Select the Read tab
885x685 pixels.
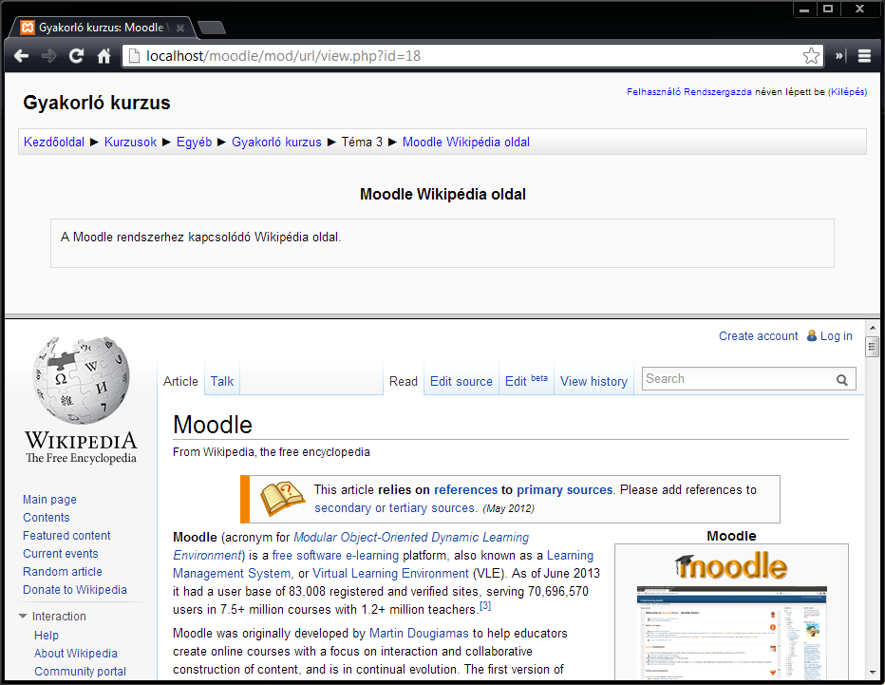click(403, 381)
